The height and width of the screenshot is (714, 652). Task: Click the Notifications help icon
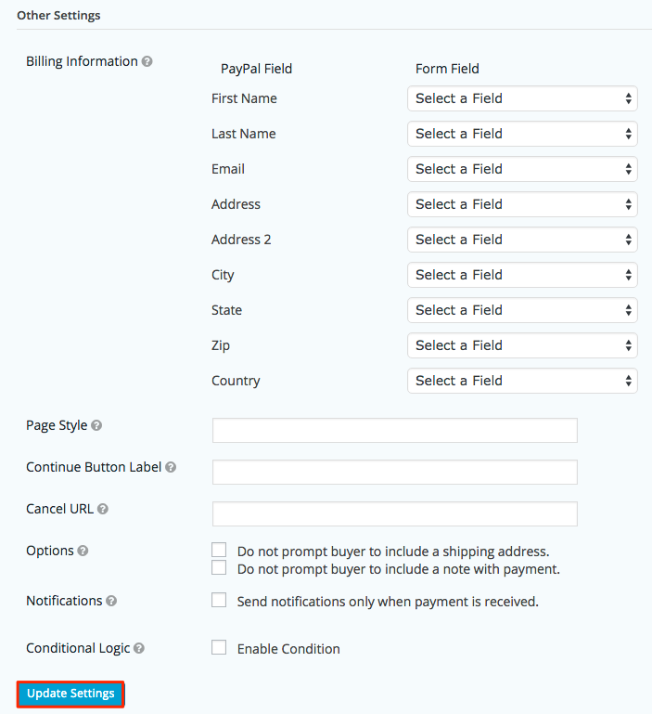tap(111, 601)
